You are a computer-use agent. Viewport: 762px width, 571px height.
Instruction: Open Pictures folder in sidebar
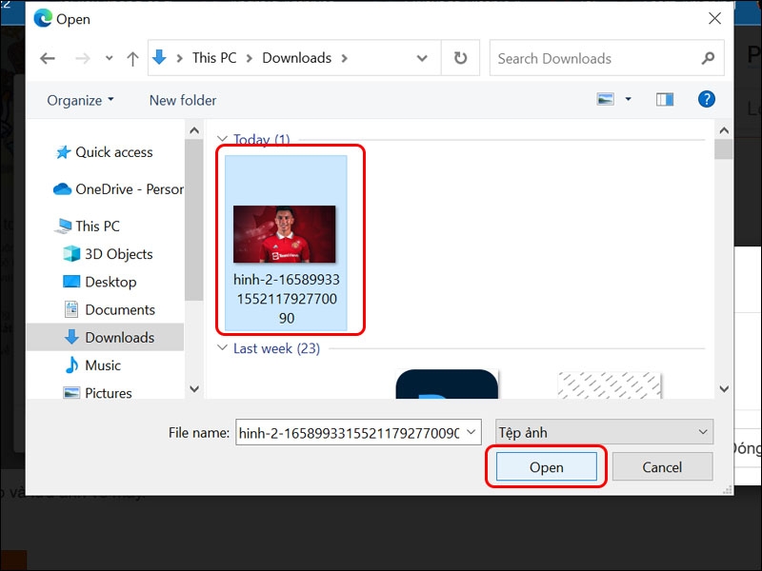[x=108, y=393]
